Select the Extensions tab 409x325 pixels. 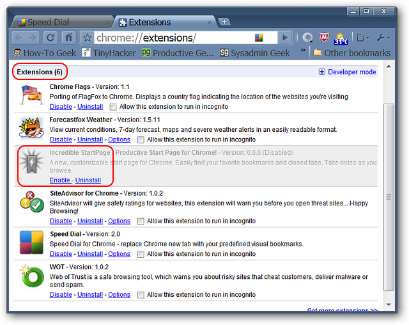[164, 22]
